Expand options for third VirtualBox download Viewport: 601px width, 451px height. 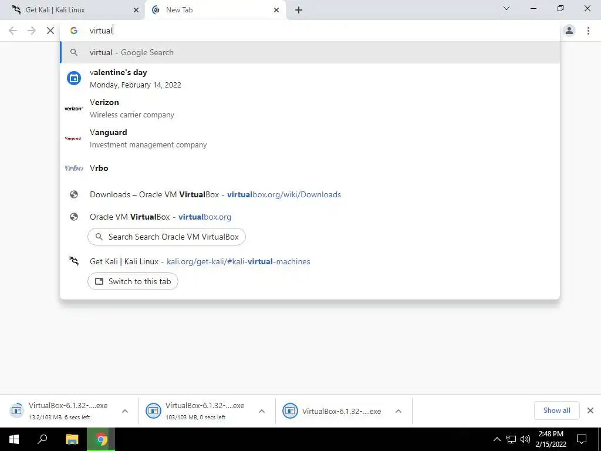pos(399,410)
